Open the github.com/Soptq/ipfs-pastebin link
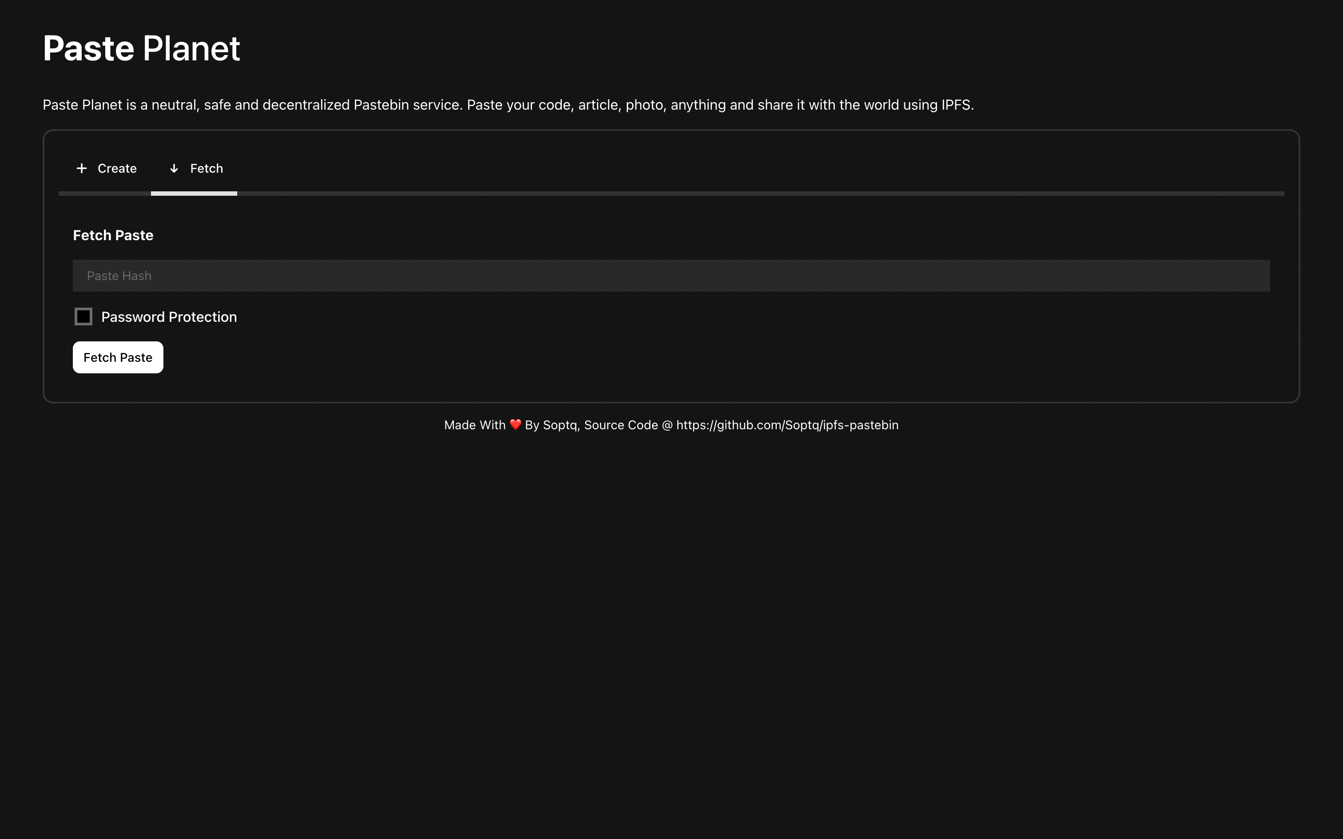 tap(787, 425)
